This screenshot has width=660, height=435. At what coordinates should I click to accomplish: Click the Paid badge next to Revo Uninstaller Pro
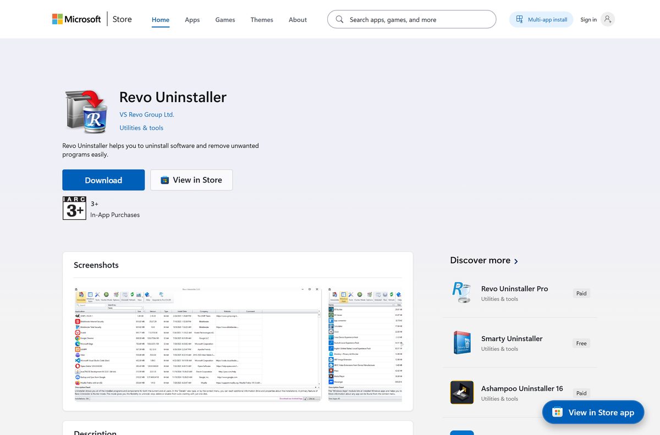581,293
